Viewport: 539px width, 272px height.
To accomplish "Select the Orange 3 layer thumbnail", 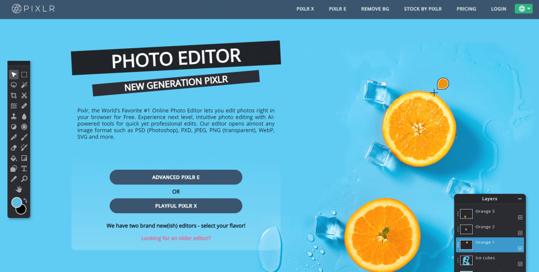I will (x=466, y=214).
